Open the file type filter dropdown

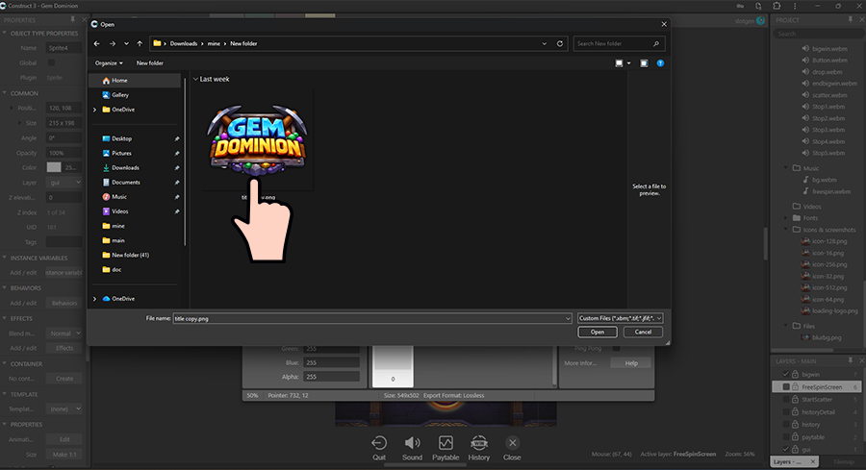pos(621,316)
